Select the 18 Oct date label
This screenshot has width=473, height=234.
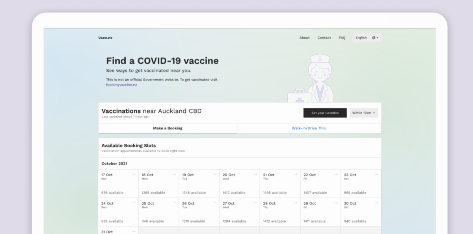click(147, 175)
